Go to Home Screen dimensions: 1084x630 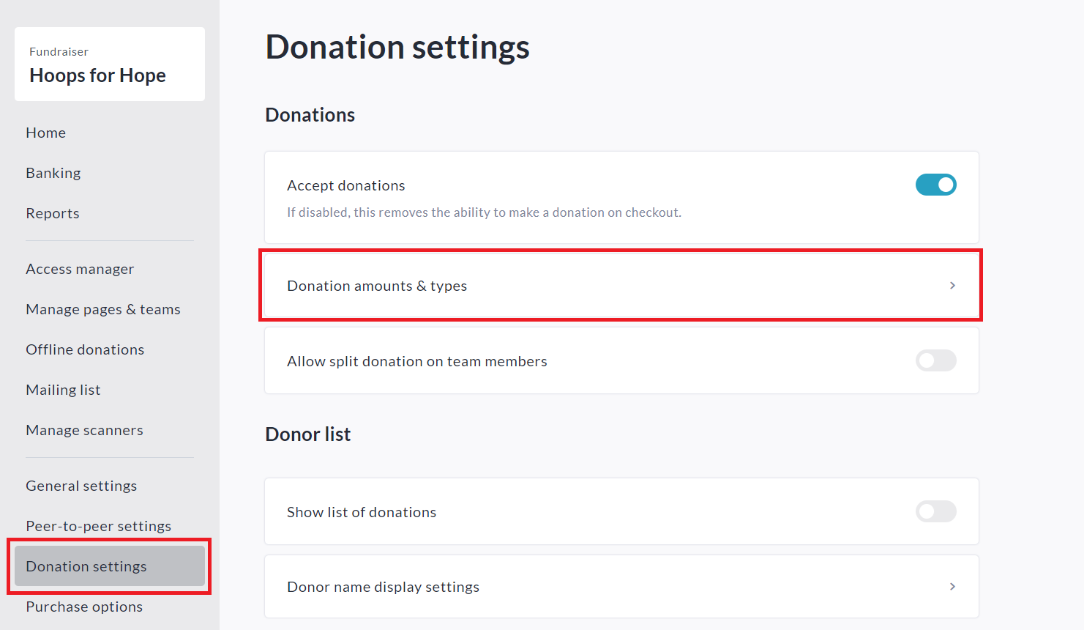click(45, 132)
